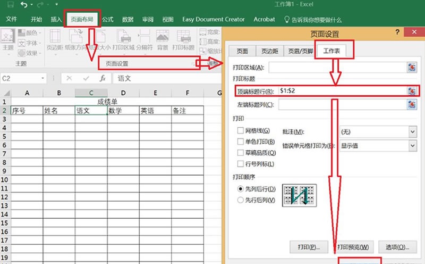Open the 页面 tab in Page Setup dialog
Viewport: 425px width, 264px height.
pos(242,51)
